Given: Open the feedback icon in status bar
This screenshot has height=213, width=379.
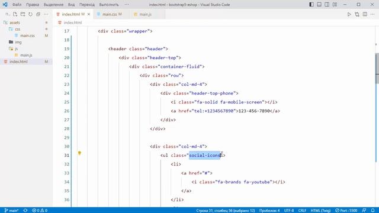Looking at the screenshot, I should tap(364, 211).
